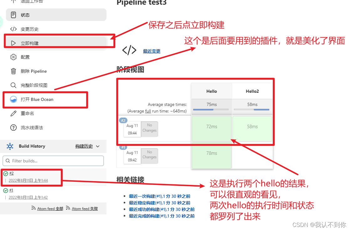351x231 pixels.
Task: Click the Hello stage average progress bar
Action: click(x=211, y=109)
